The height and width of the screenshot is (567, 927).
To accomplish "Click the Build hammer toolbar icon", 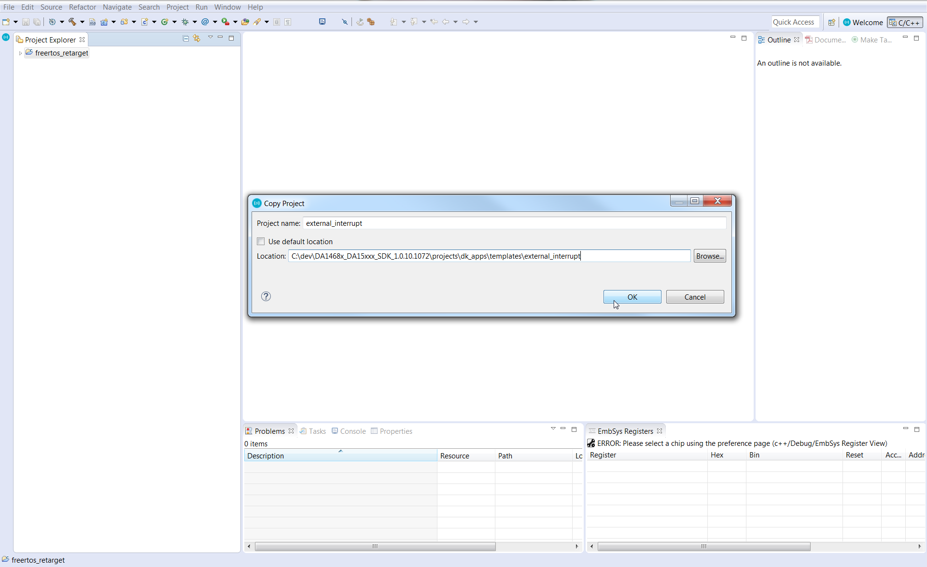I will pos(72,22).
